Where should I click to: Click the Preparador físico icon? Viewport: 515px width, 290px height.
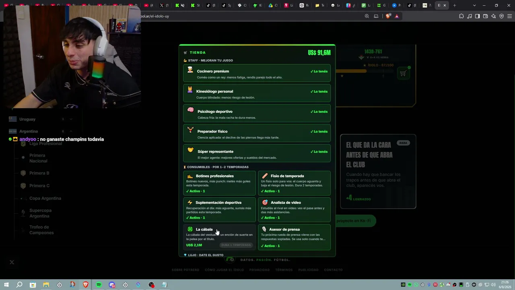(191, 130)
